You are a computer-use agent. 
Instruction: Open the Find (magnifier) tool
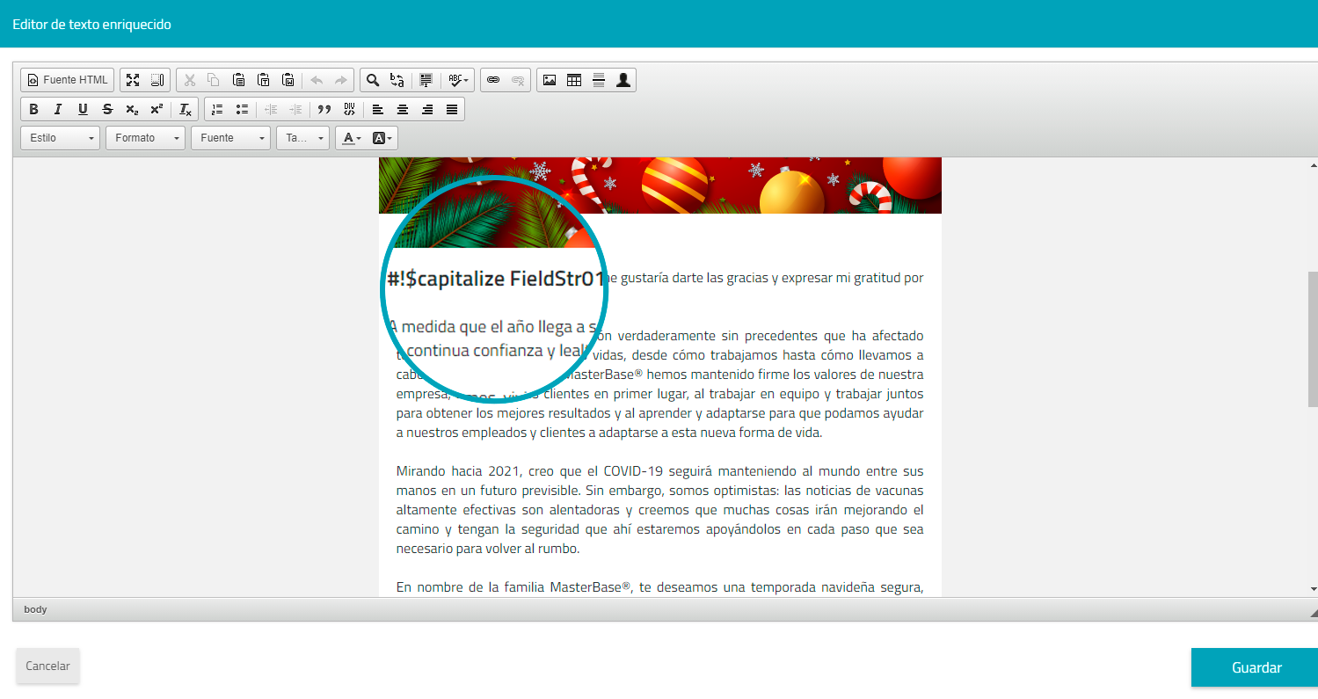pyautogui.click(x=373, y=80)
